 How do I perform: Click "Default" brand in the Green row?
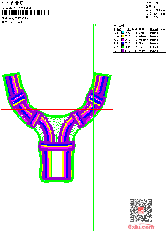coord(154,47)
